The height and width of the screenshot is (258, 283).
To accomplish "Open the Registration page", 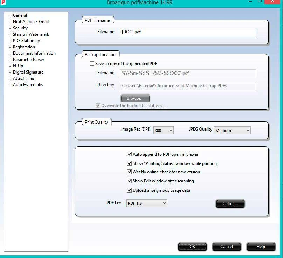I will click(x=24, y=47).
